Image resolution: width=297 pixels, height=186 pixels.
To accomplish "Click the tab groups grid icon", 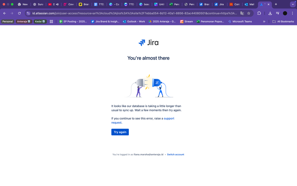I will [51, 21].
